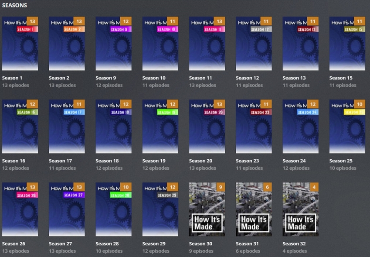Open the Season 27 poster thumbnail
The height and width of the screenshot is (257, 370).
(67, 209)
